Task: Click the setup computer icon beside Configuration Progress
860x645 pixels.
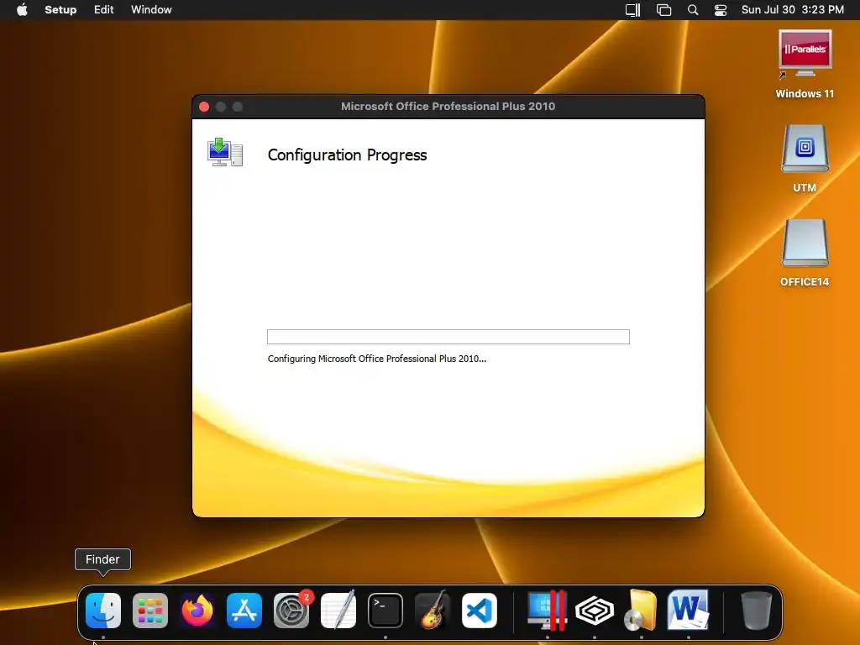Action: coord(225,152)
